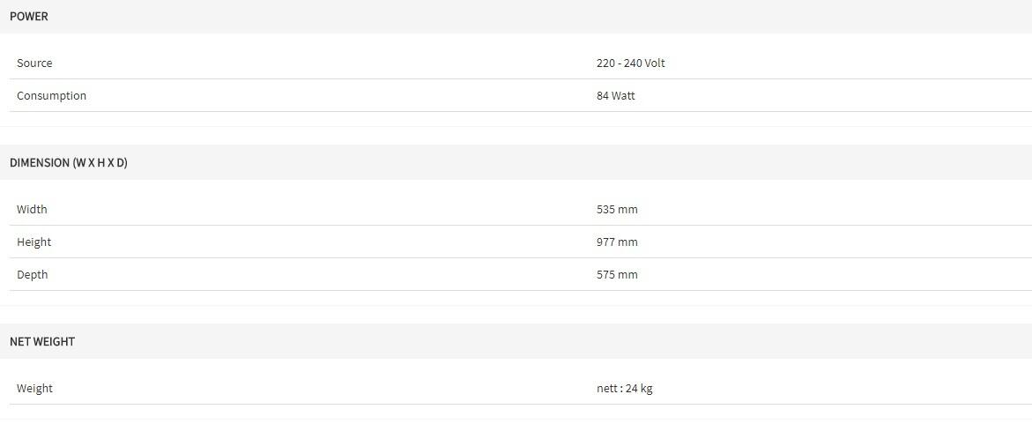Click the word Volt in source value
Screen dimensions: 1032x424
coord(654,63)
